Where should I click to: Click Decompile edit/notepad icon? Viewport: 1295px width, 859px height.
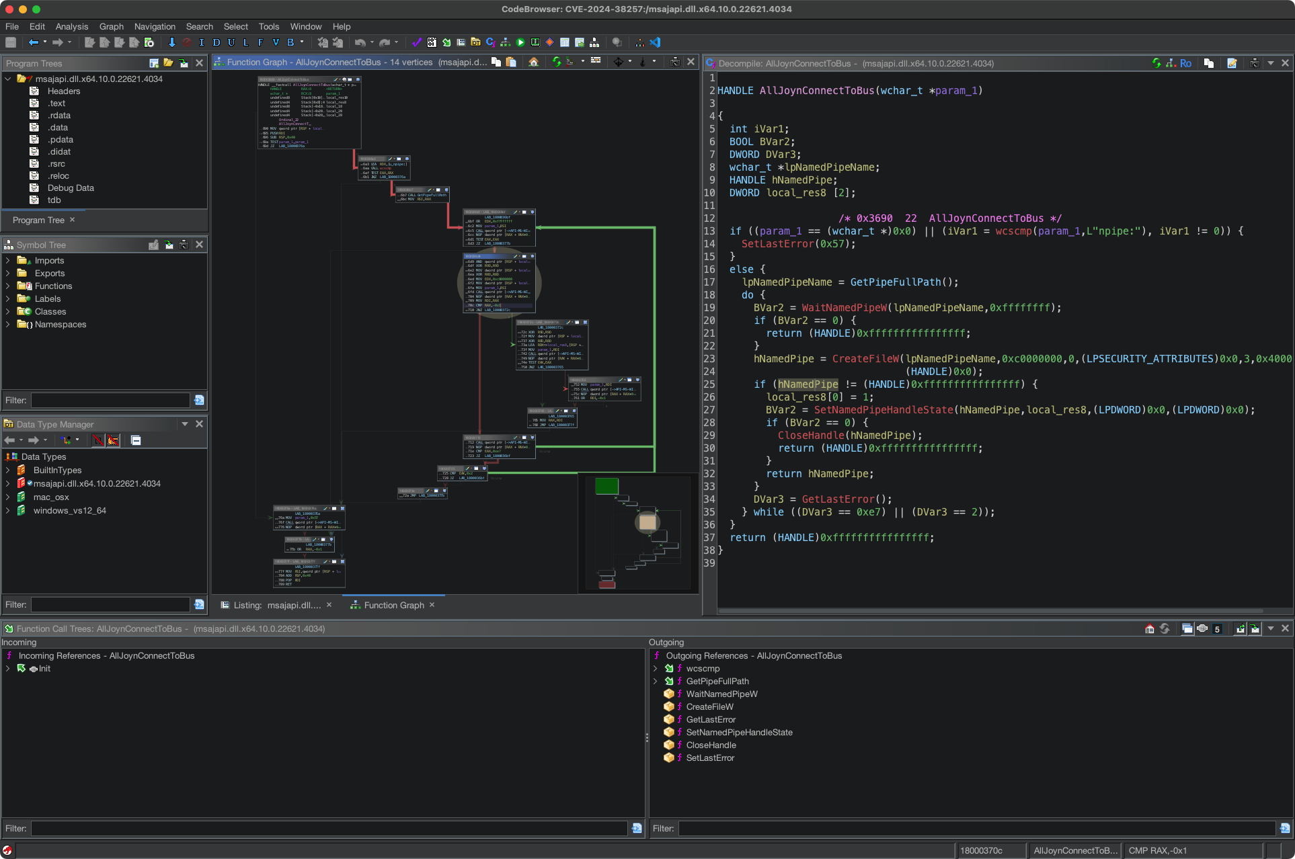click(1232, 63)
